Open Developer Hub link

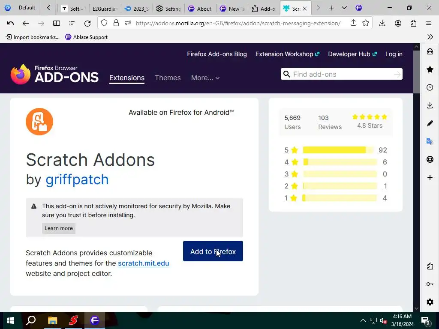tap(352, 54)
